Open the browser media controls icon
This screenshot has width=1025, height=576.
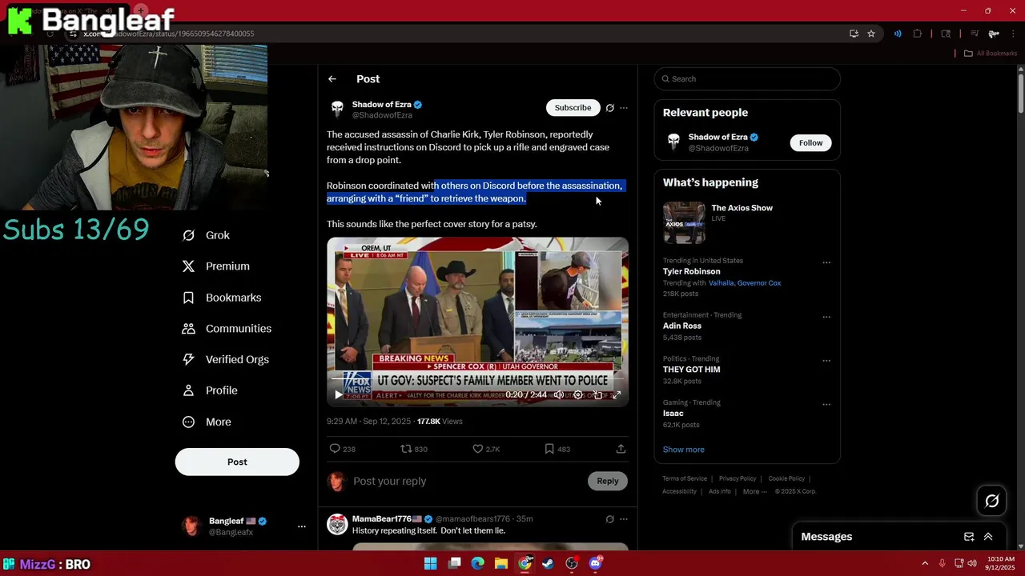(x=975, y=34)
